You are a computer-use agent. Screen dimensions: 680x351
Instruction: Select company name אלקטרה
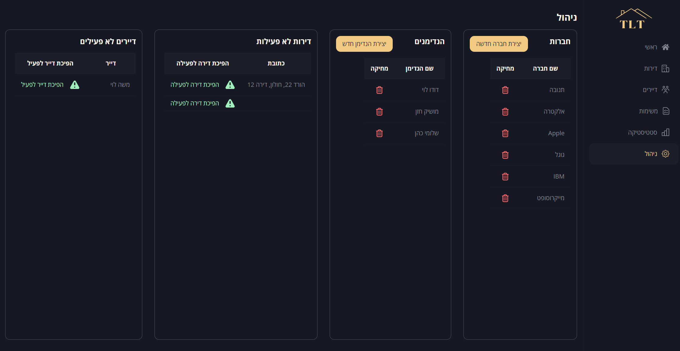point(554,112)
